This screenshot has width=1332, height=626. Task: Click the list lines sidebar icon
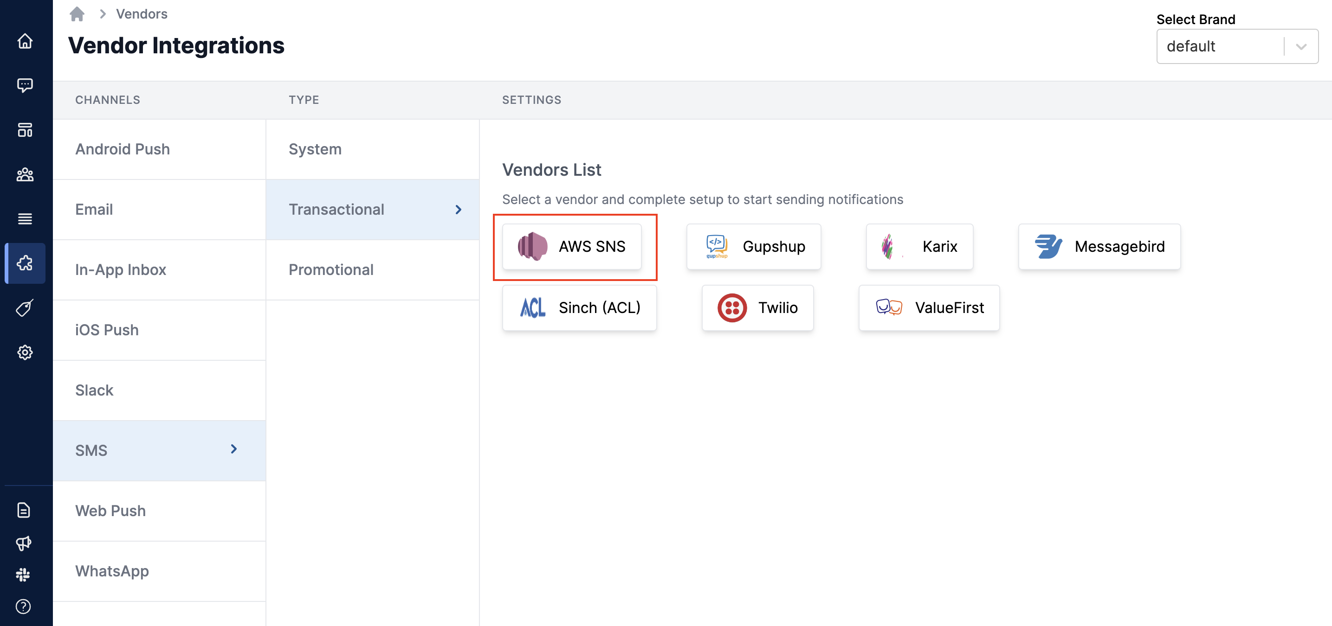[25, 219]
